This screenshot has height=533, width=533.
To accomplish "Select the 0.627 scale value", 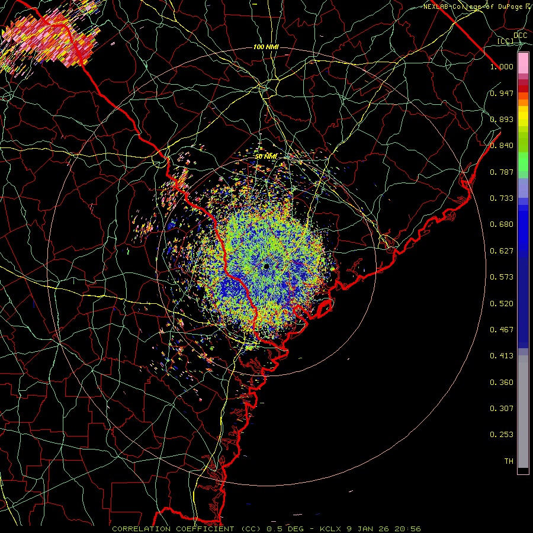I will pos(502,251).
